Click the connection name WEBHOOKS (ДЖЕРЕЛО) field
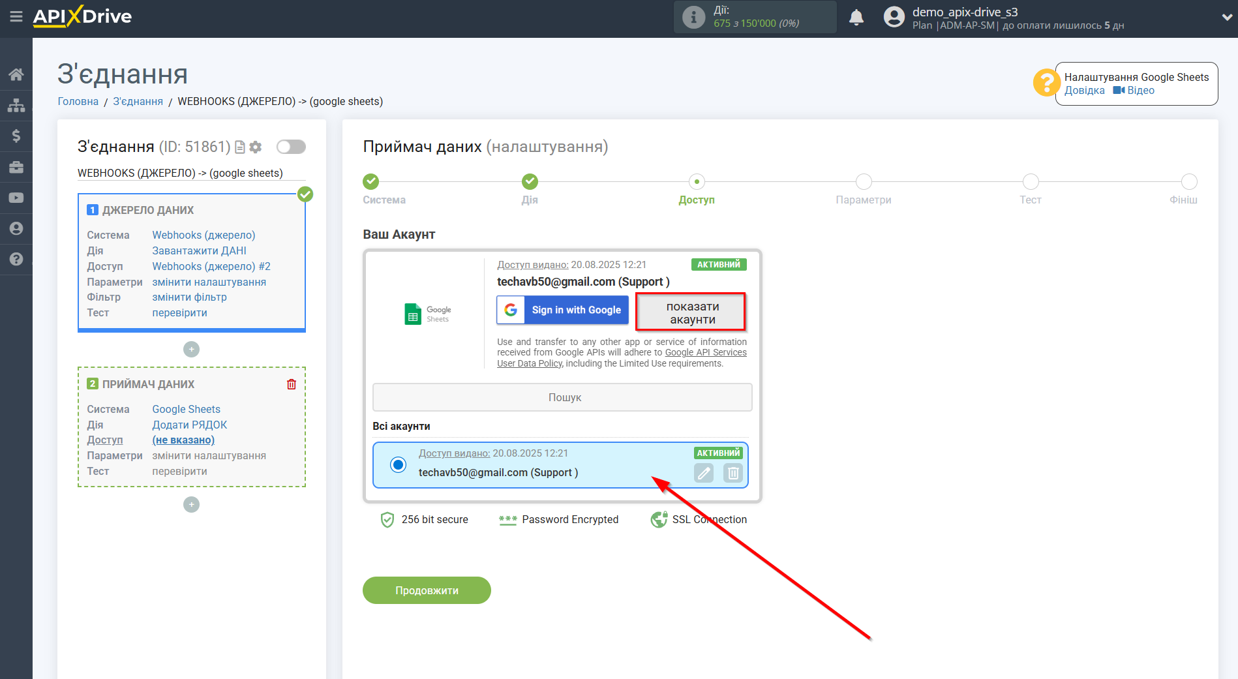The image size is (1238, 679). pyautogui.click(x=191, y=173)
